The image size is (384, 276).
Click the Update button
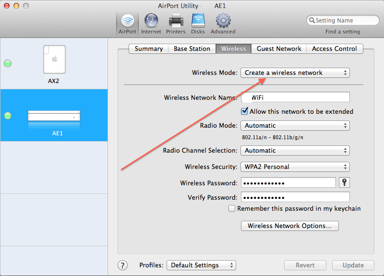pyautogui.click(x=353, y=265)
